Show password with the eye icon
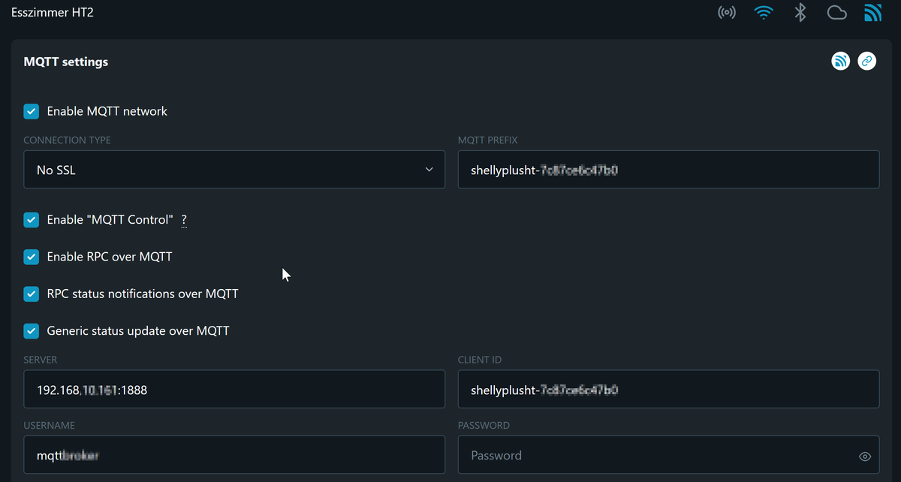The width and height of the screenshot is (901, 482). [x=865, y=456]
